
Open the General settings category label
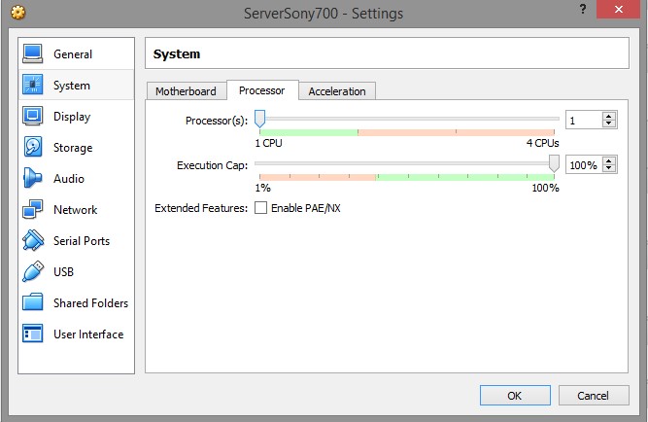(x=73, y=54)
